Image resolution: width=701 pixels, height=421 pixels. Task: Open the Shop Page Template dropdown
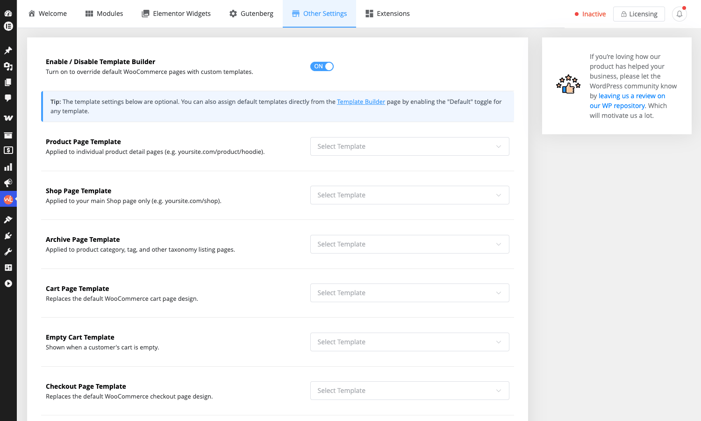click(410, 195)
